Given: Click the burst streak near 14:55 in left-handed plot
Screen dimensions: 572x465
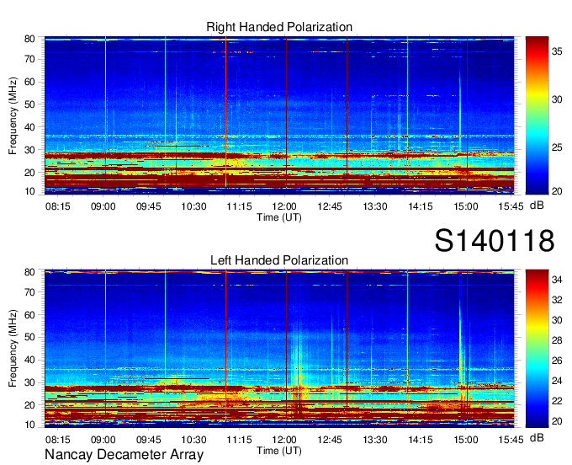Looking at the screenshot, I should pyautogui.click(x=461, y=347).
